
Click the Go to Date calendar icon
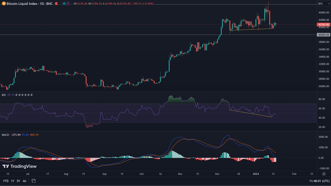click(x=33, y=181)
